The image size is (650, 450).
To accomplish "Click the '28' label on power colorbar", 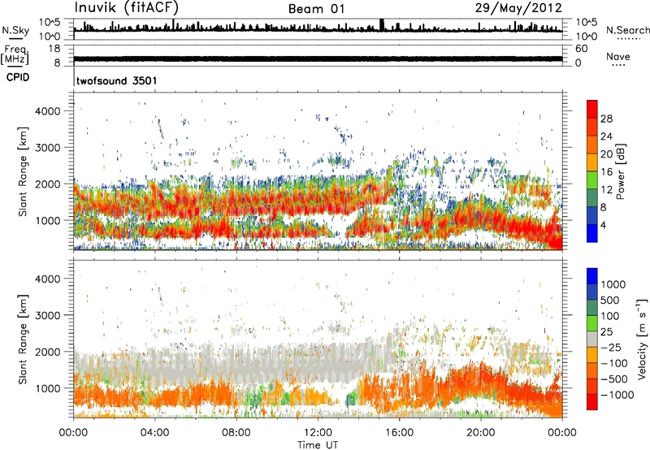I will pyautogui.click(x=606, y=119).
